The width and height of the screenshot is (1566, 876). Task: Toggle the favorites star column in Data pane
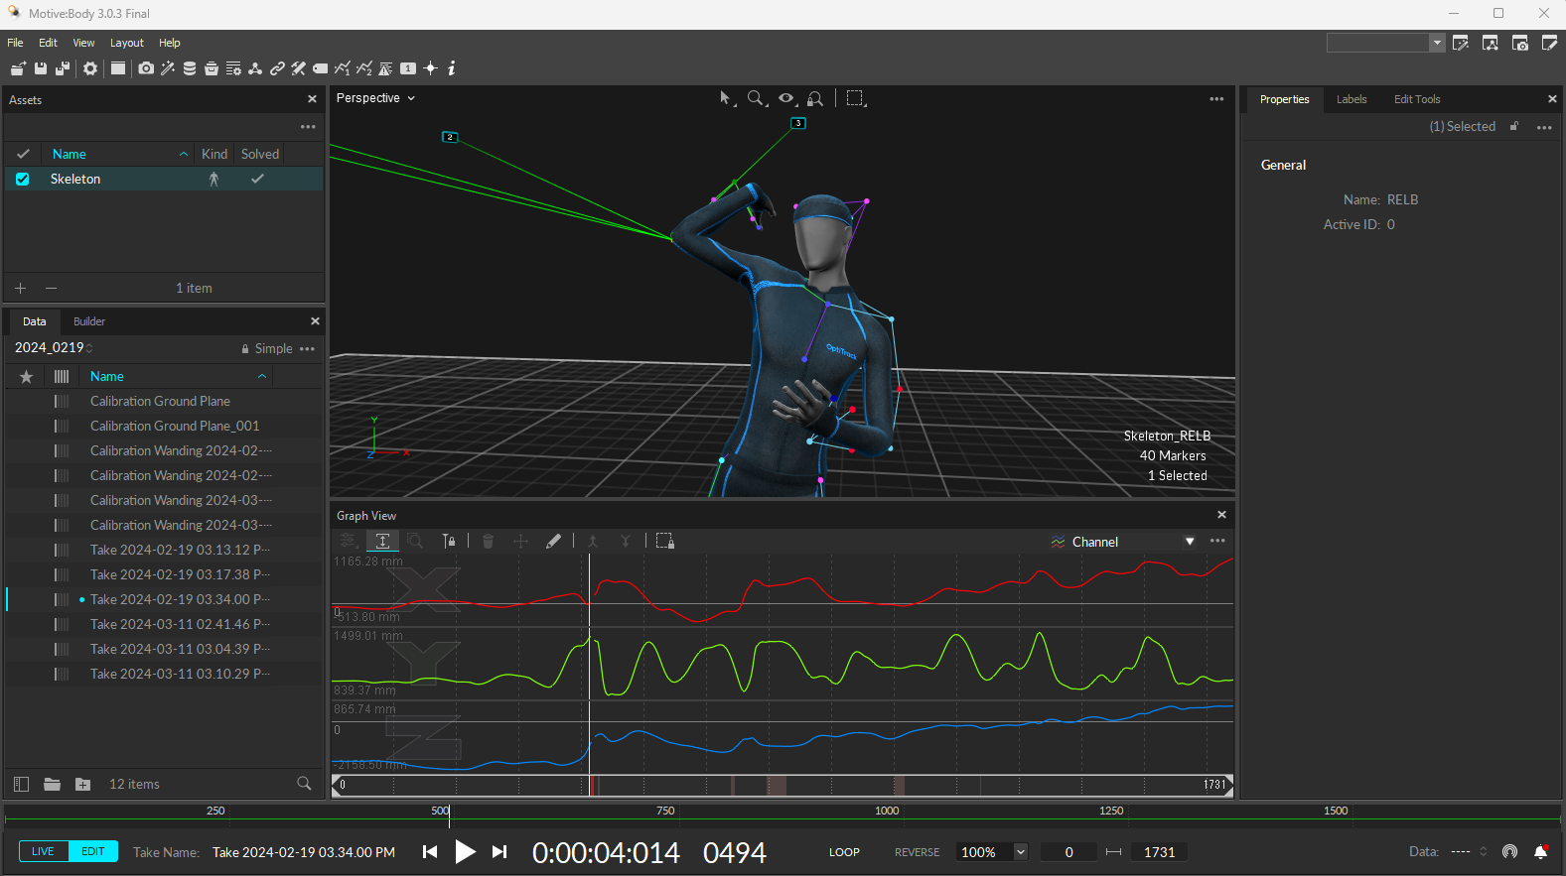pos(27,376)
